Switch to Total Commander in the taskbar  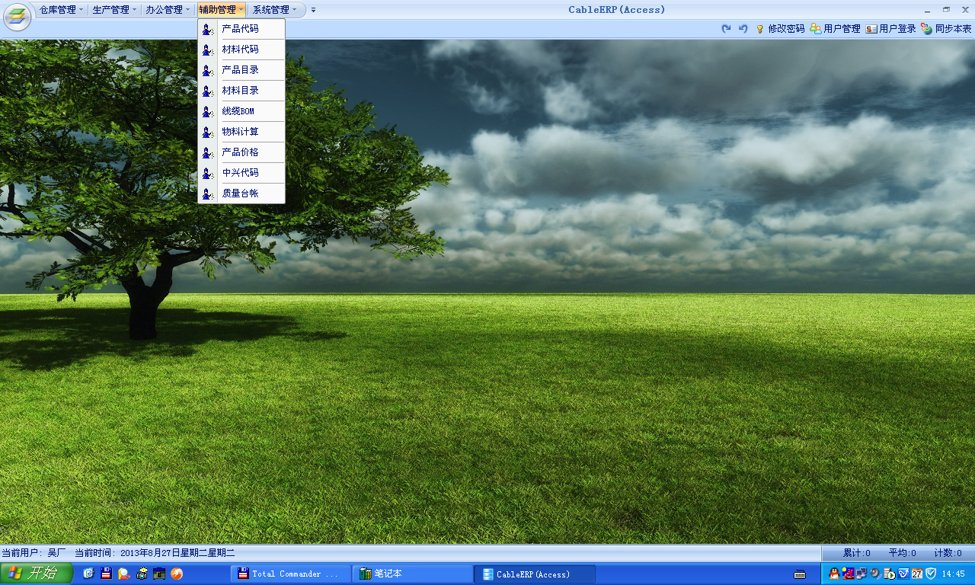tap(290, 574)
